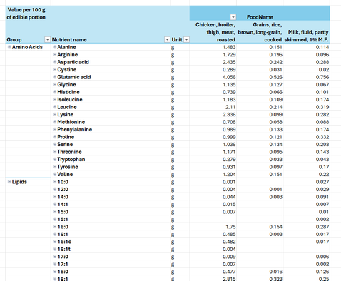Select the 15:1 milk value 0.002
The width and height of the screenshot is (341, 281).
coord(307,219)
